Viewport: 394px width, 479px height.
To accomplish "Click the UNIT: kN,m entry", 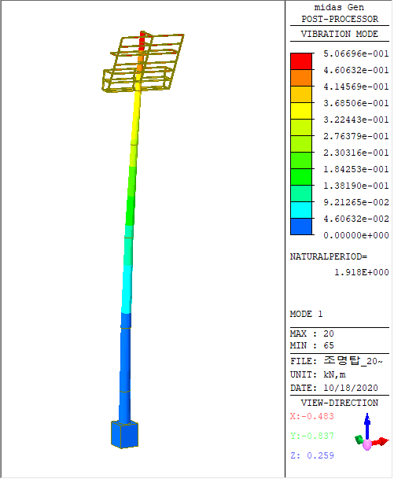I will click(x=318, y=374).
